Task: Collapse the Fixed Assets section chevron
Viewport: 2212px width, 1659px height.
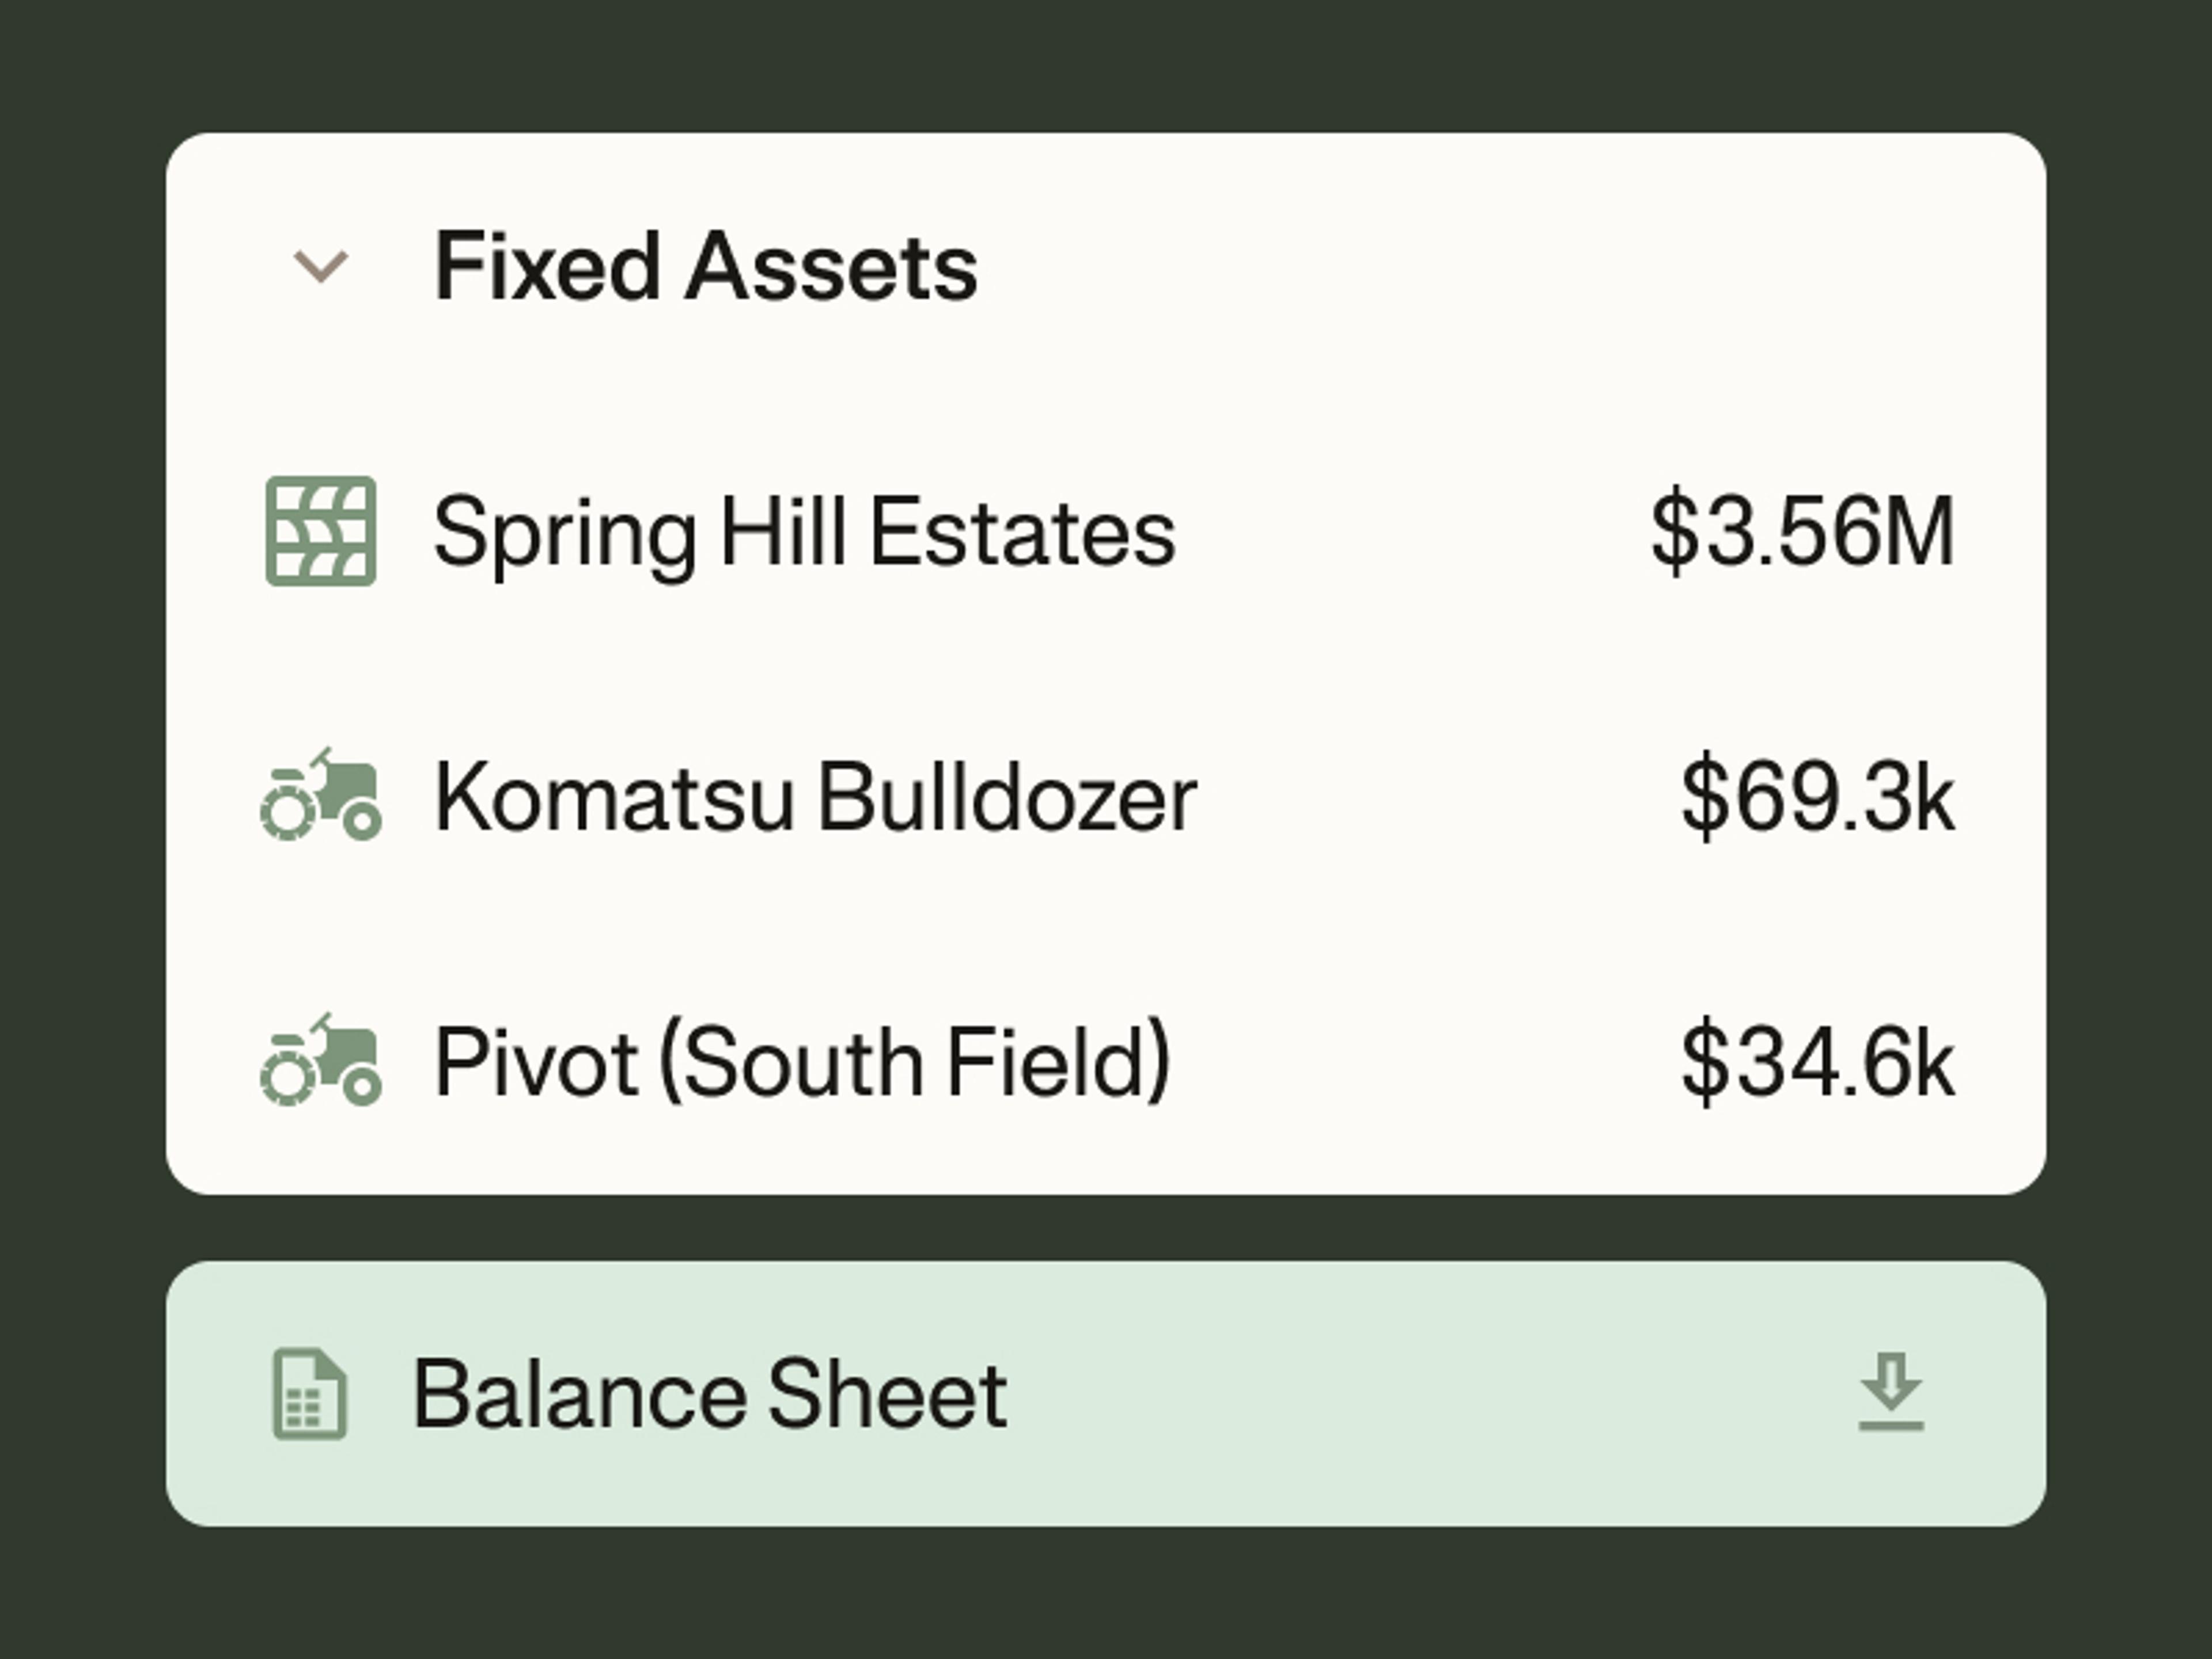Action: (320, 266)
